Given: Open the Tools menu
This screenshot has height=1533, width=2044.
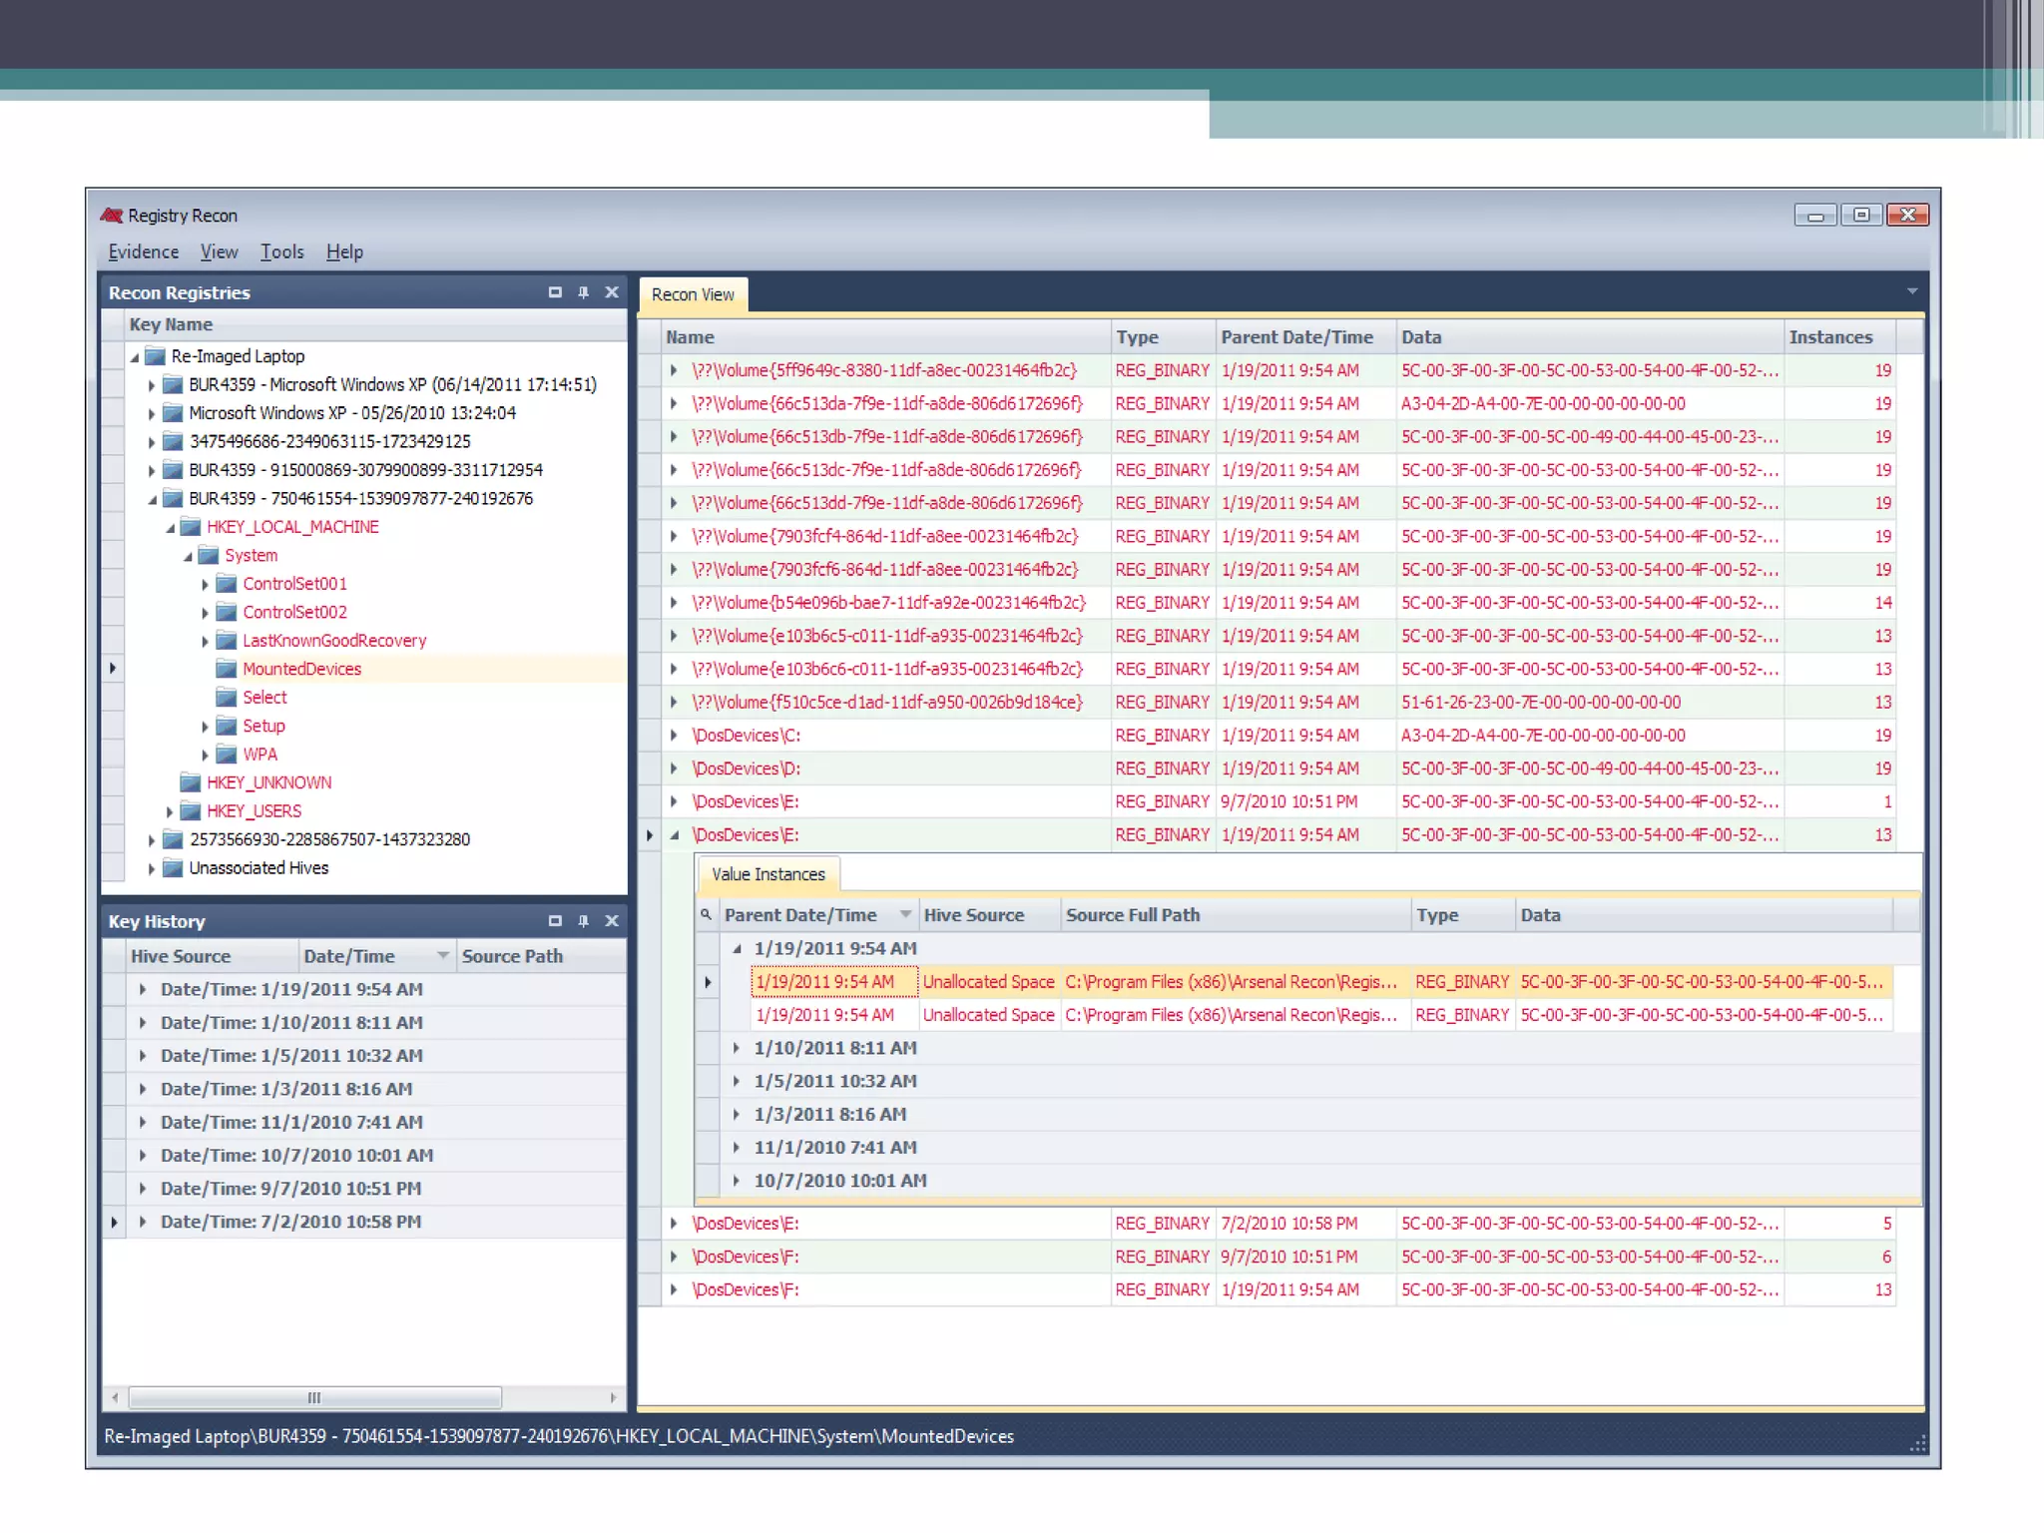Looking at the screenshot, I should point(281,253).
